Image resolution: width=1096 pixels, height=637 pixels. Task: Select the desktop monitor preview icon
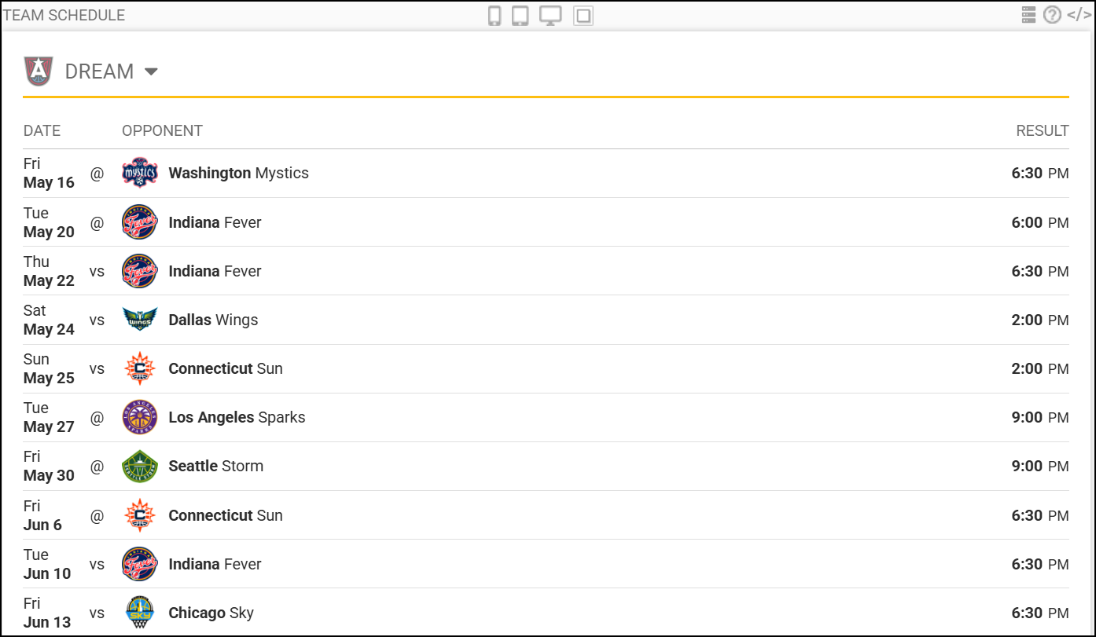click(550, 16)
